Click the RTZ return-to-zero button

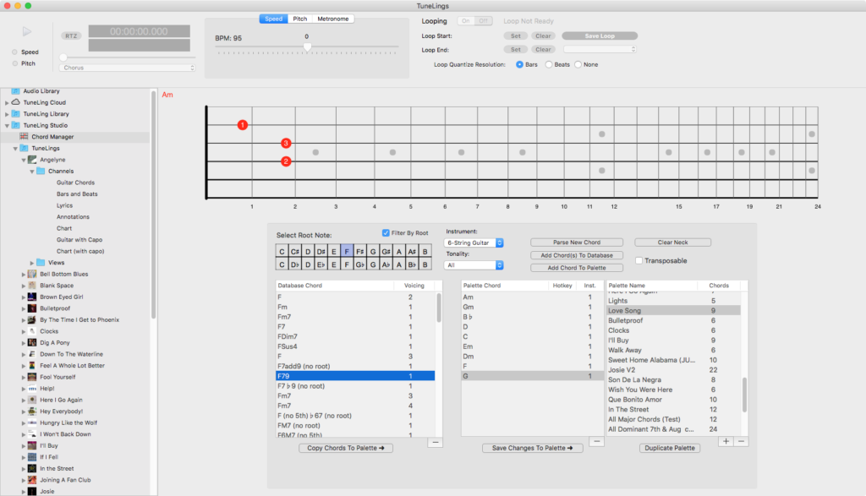pos(71,35)
